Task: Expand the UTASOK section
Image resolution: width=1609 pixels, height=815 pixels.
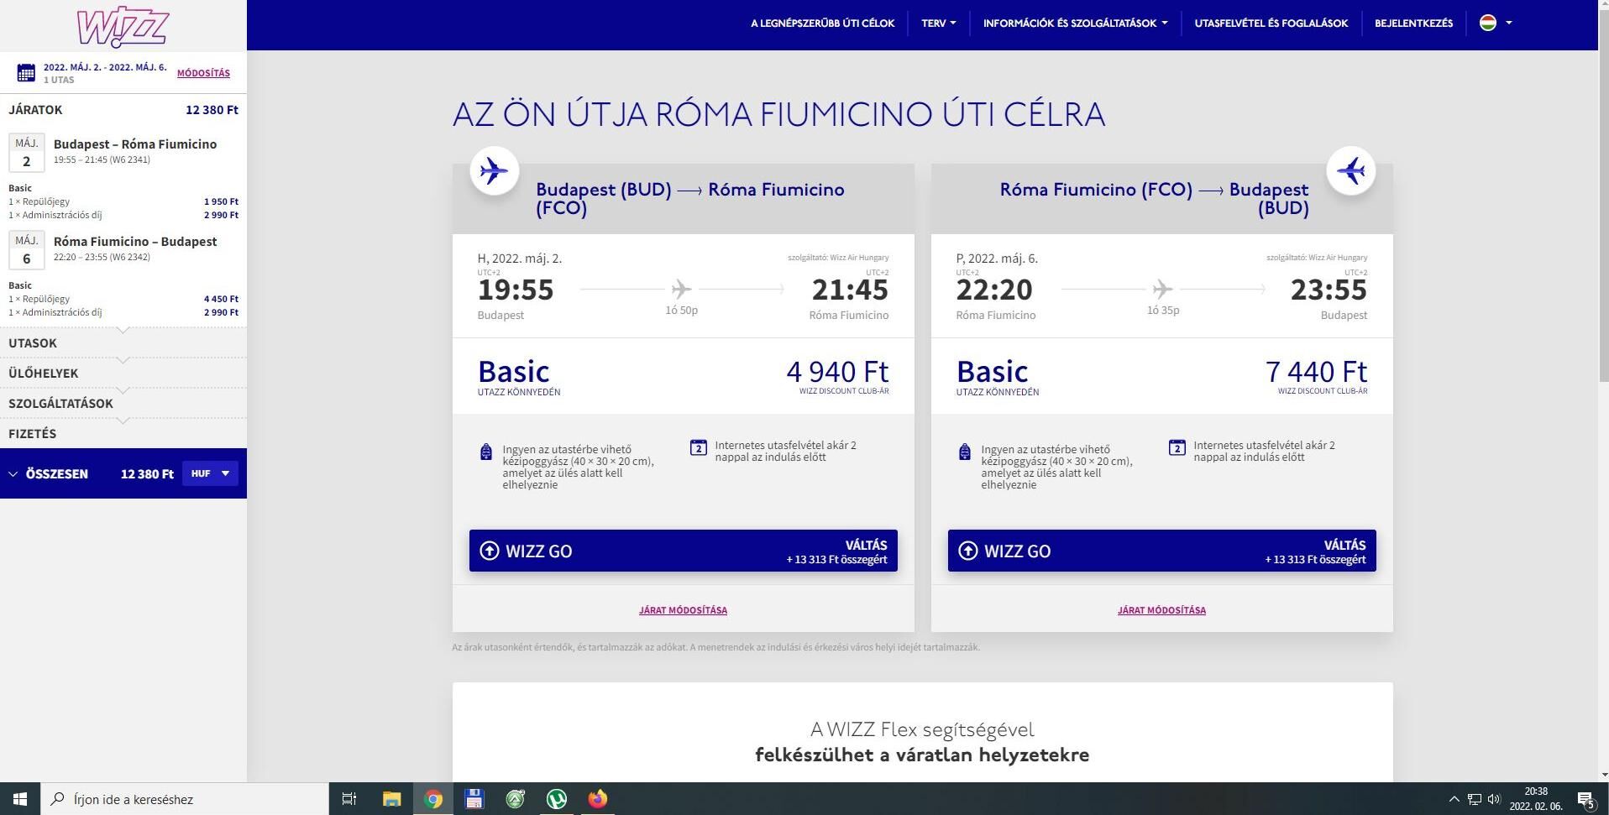Action: (123, 343)
